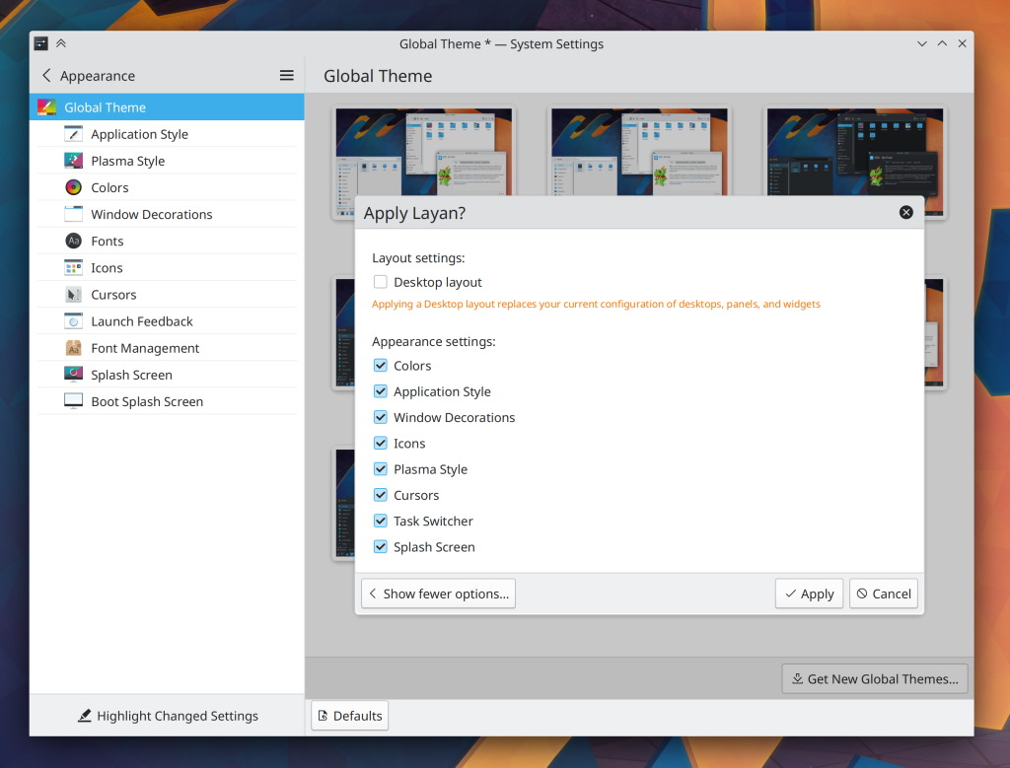The image size is (1010, 768).
Task: Click the Window Decorations icon
Action: (x=72, y=214)
